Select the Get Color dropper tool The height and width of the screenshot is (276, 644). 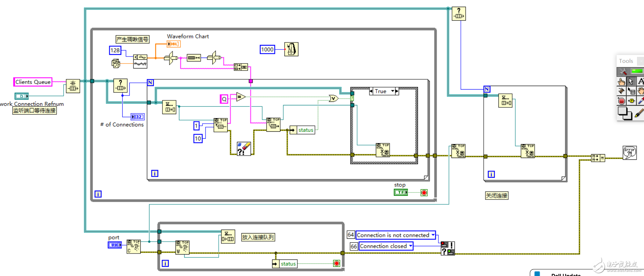(x=640, y=101)
